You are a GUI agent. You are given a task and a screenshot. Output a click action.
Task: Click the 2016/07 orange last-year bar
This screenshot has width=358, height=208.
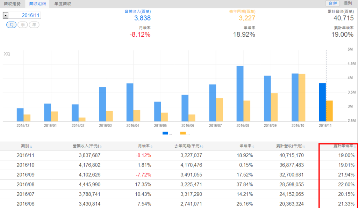click(x=220, y=110)
